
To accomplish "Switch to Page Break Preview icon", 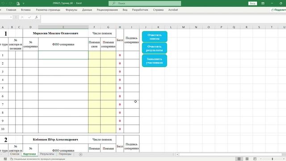I will click(x=255, y=159).
